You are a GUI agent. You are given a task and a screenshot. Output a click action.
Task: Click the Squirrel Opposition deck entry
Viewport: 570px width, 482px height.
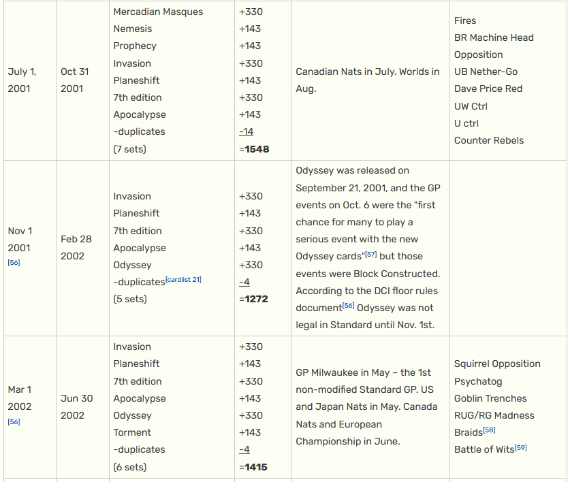[497, 364]
